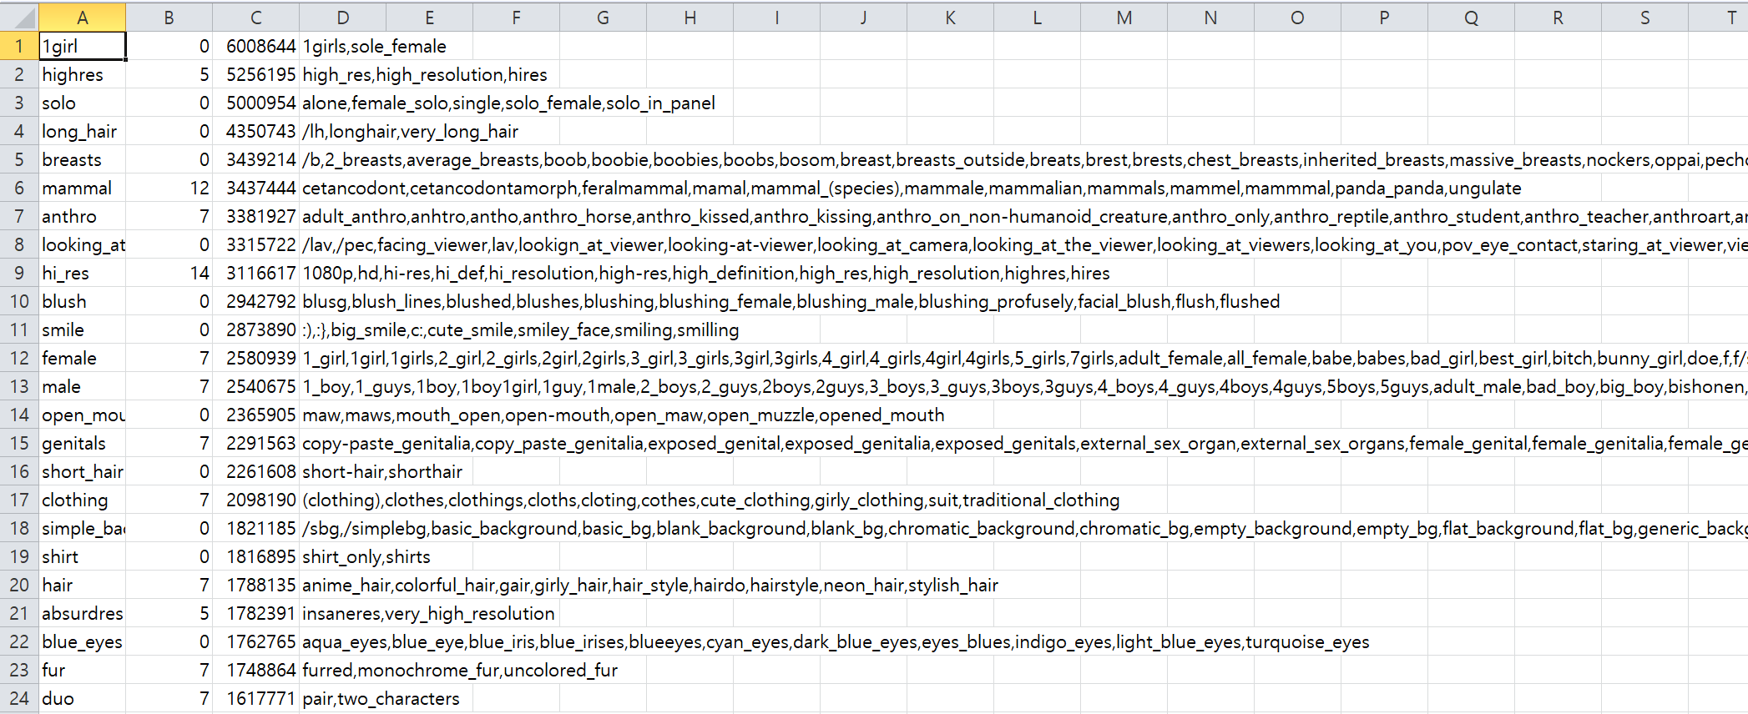Click cell containing 'male' in column A
Screen dimensions: 1748x714
[82, 386]
